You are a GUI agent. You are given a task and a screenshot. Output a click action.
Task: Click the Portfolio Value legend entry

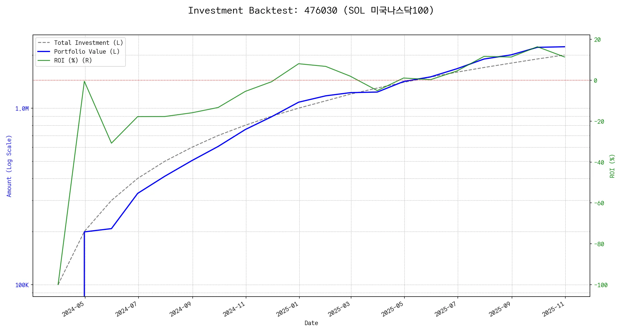pyautogui.click(x=87, y=52)
